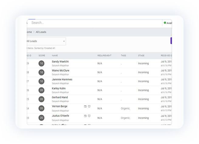The width and height of the screenshot is (199, 144).
Task: Click the Stage column header
Action: pyautogui.click(x=141, y=56)
